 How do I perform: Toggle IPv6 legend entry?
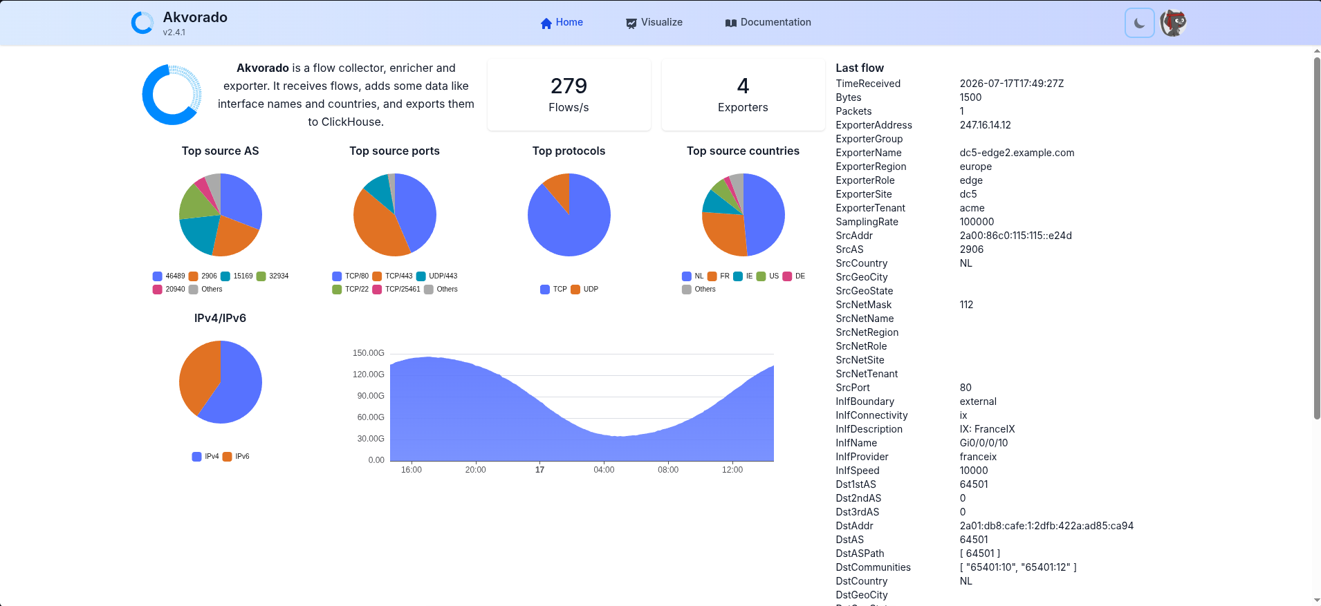pos(236,456)
